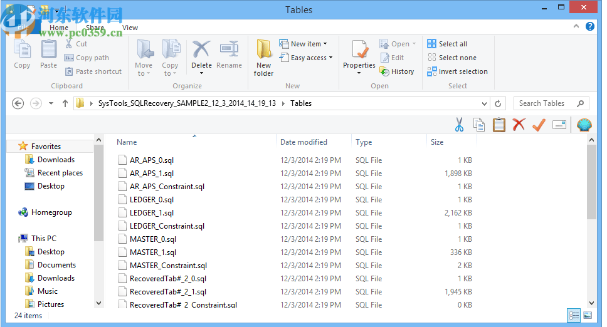The height and width of the screenshot is (327, 607).
Task: Open the Home ribbon tab
Action: [59, 28]
